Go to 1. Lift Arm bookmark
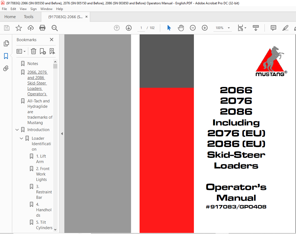The width and height of the screenshot is (296, 234). [41, 159]
